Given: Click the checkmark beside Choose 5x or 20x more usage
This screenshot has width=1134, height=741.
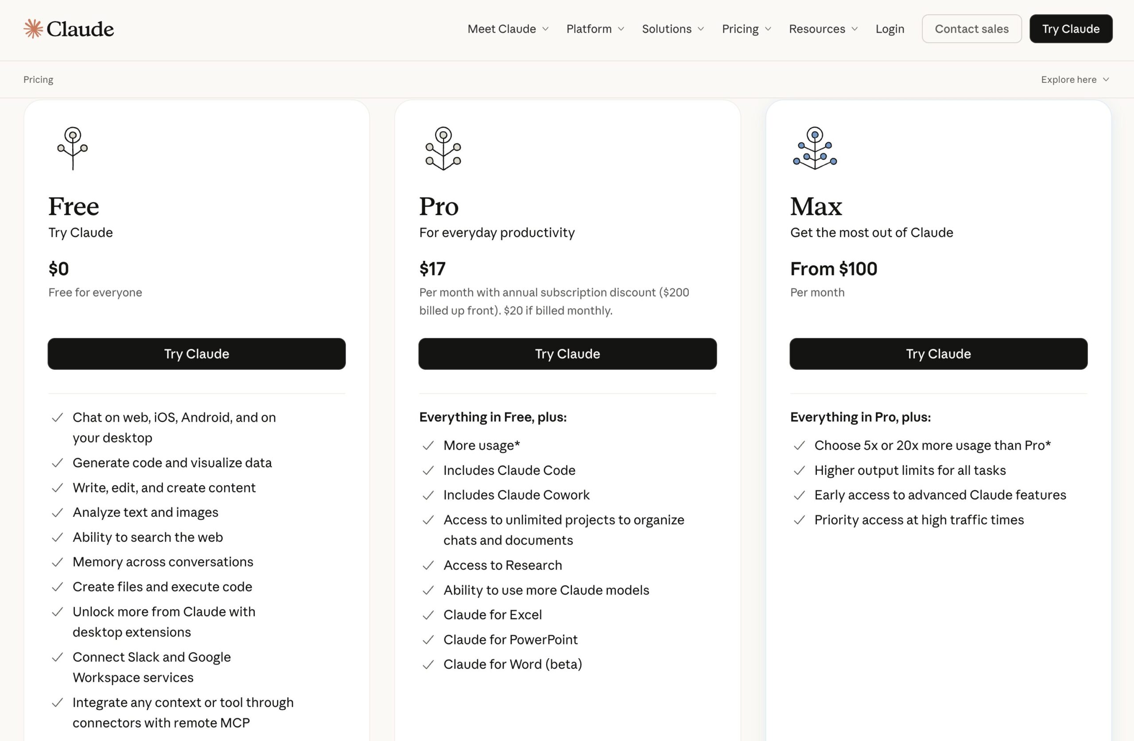Looking at the screenshot, I should click(799, 445).
